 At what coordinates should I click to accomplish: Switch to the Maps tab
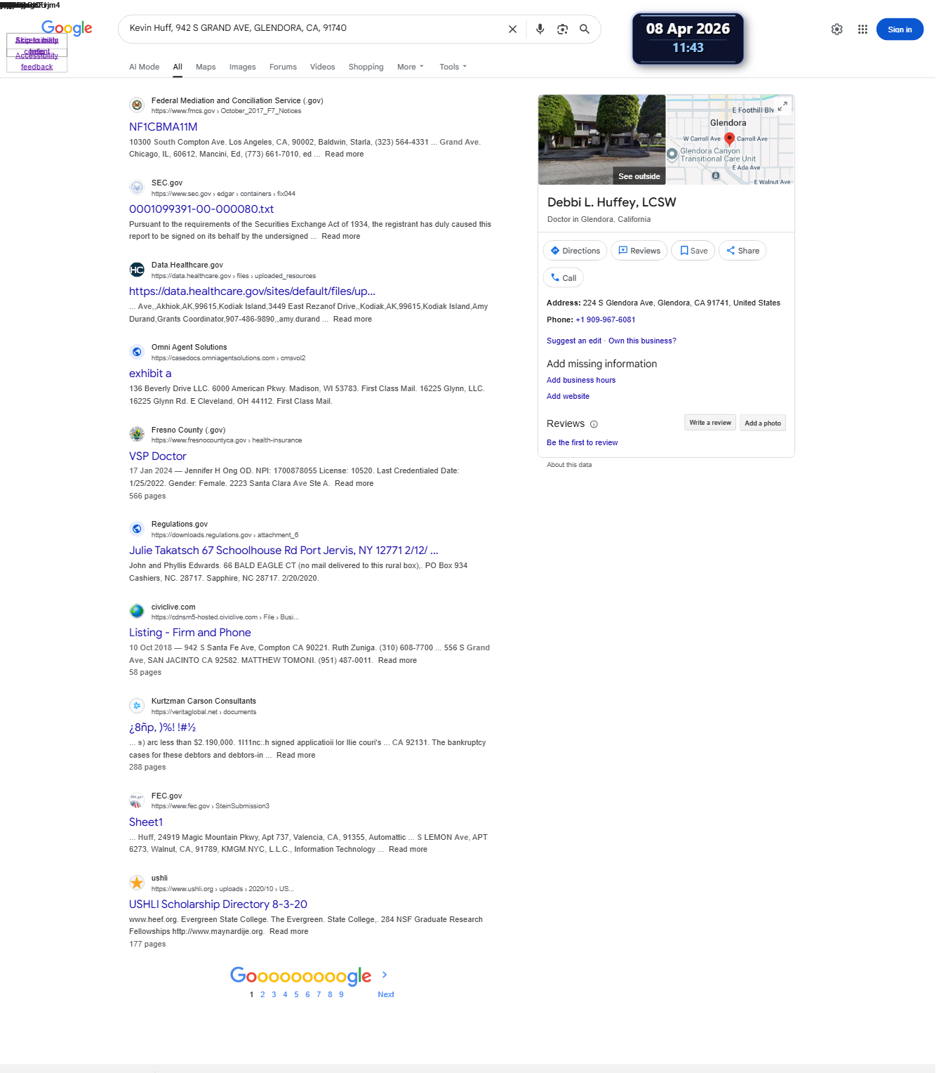[206, 67]
